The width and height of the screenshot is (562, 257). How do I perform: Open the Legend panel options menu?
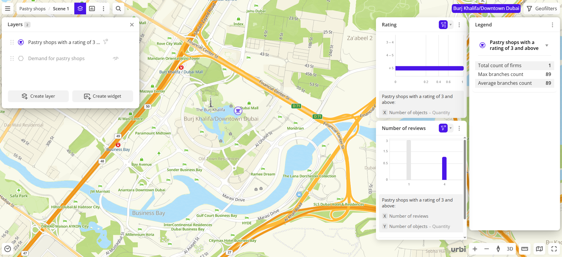pyautogui.click(x=552, y=25)
